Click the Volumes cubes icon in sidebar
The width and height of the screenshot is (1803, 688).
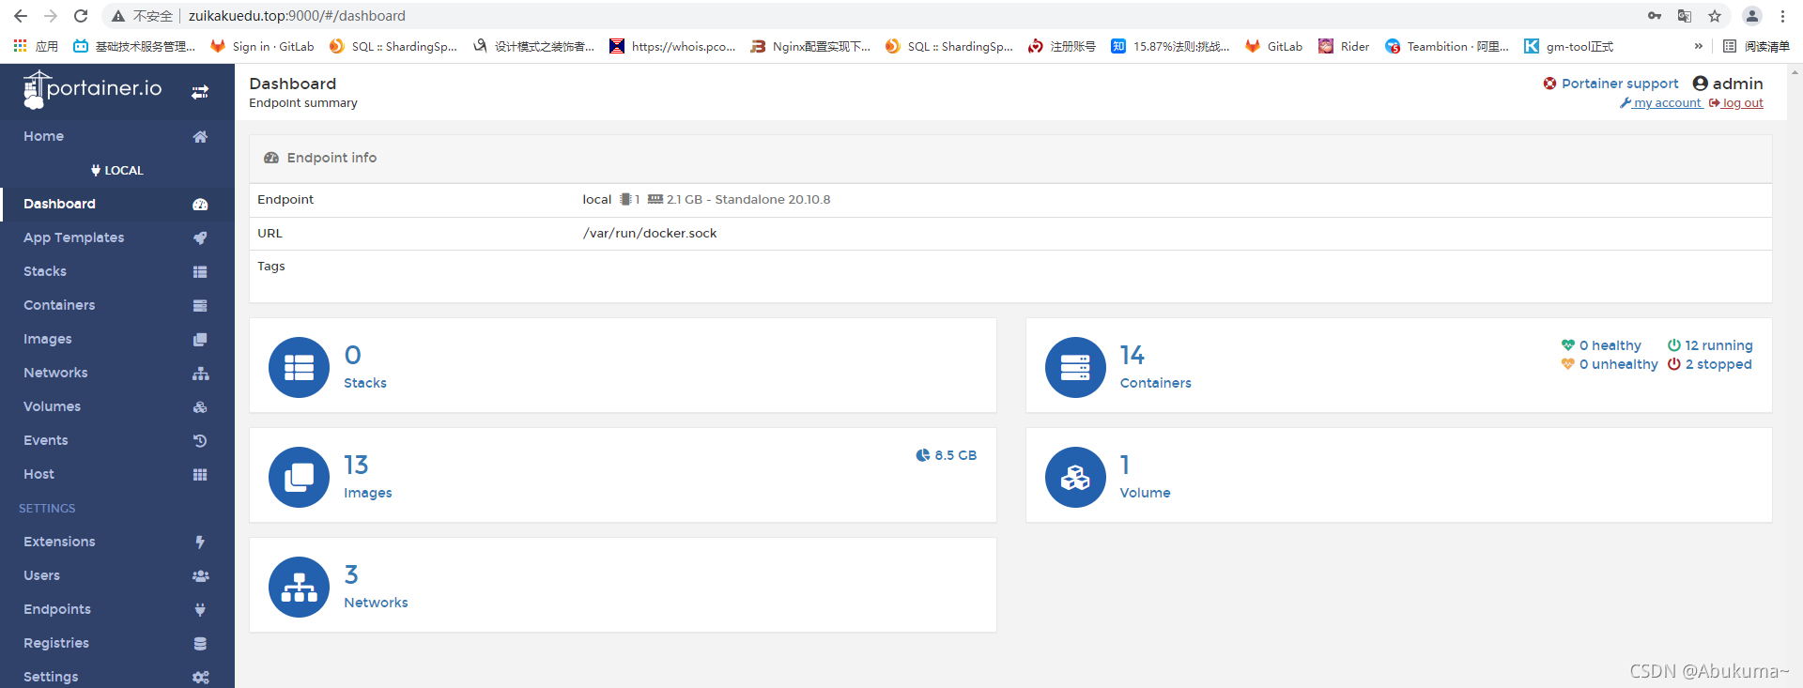pos(200,407)
